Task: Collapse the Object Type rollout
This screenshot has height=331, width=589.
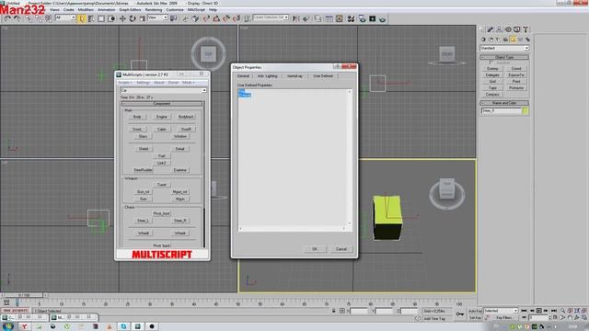Action: pyautogui.click(x=504, y=57)
